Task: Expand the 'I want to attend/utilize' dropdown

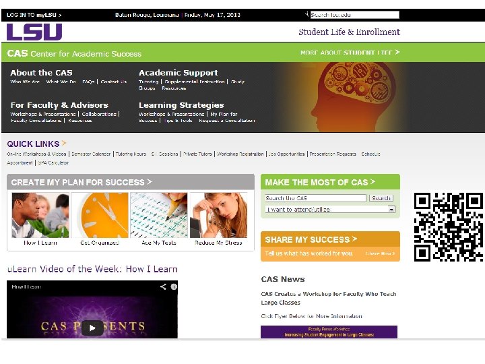Action: (330, 210)
